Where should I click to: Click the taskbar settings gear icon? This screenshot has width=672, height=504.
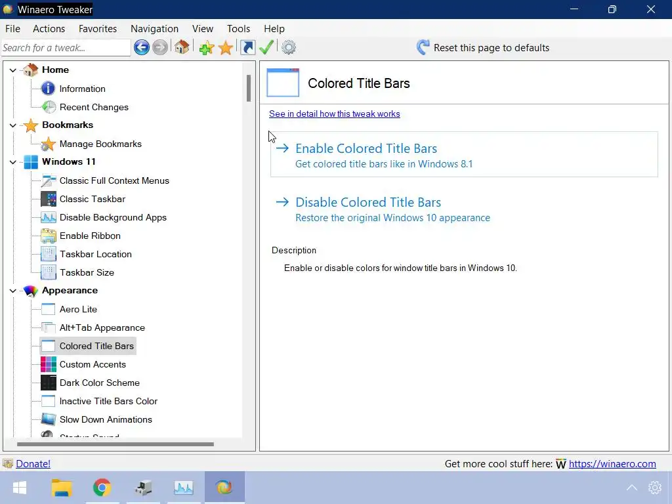(655, 488)
